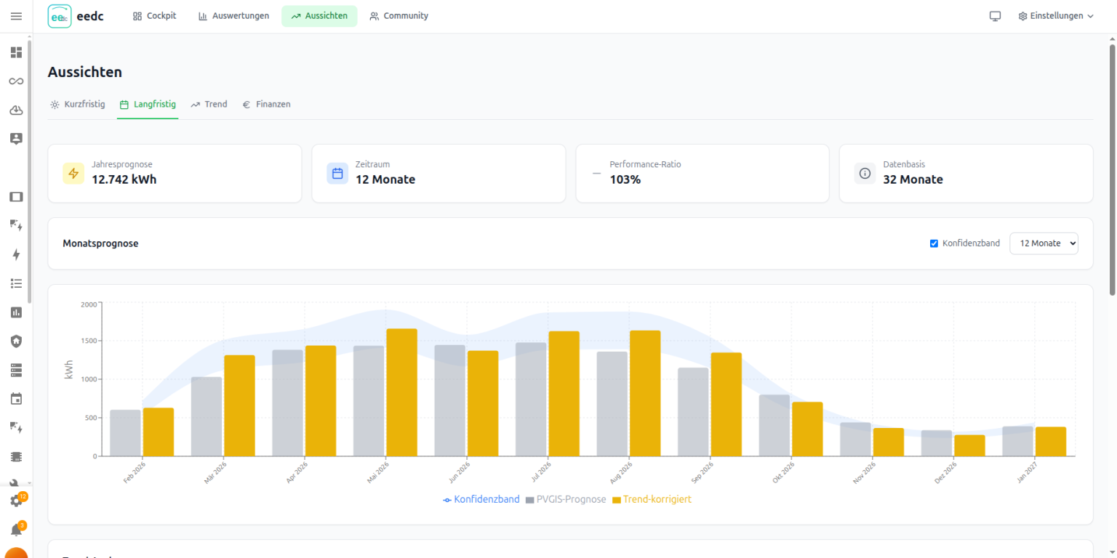
Task: Switch to the Kurzfristig tab
Action: click(x=77, y=105)
